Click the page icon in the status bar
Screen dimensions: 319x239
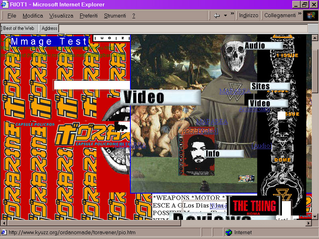[4, 232]
